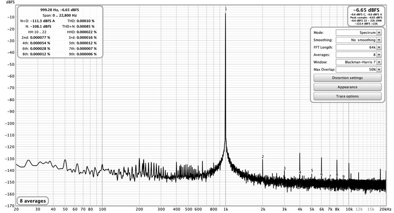394x213 pixels.
Task: Open the FFT Length dropdown set to 64k
Action: pos(359,47)
